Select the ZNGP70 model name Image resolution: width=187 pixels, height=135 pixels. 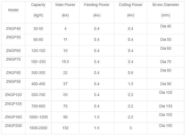click(13, 59)
